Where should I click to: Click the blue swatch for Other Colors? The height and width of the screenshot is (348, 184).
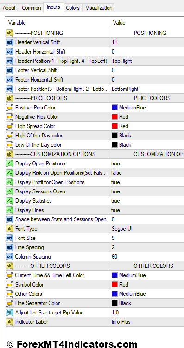(114, 294)
